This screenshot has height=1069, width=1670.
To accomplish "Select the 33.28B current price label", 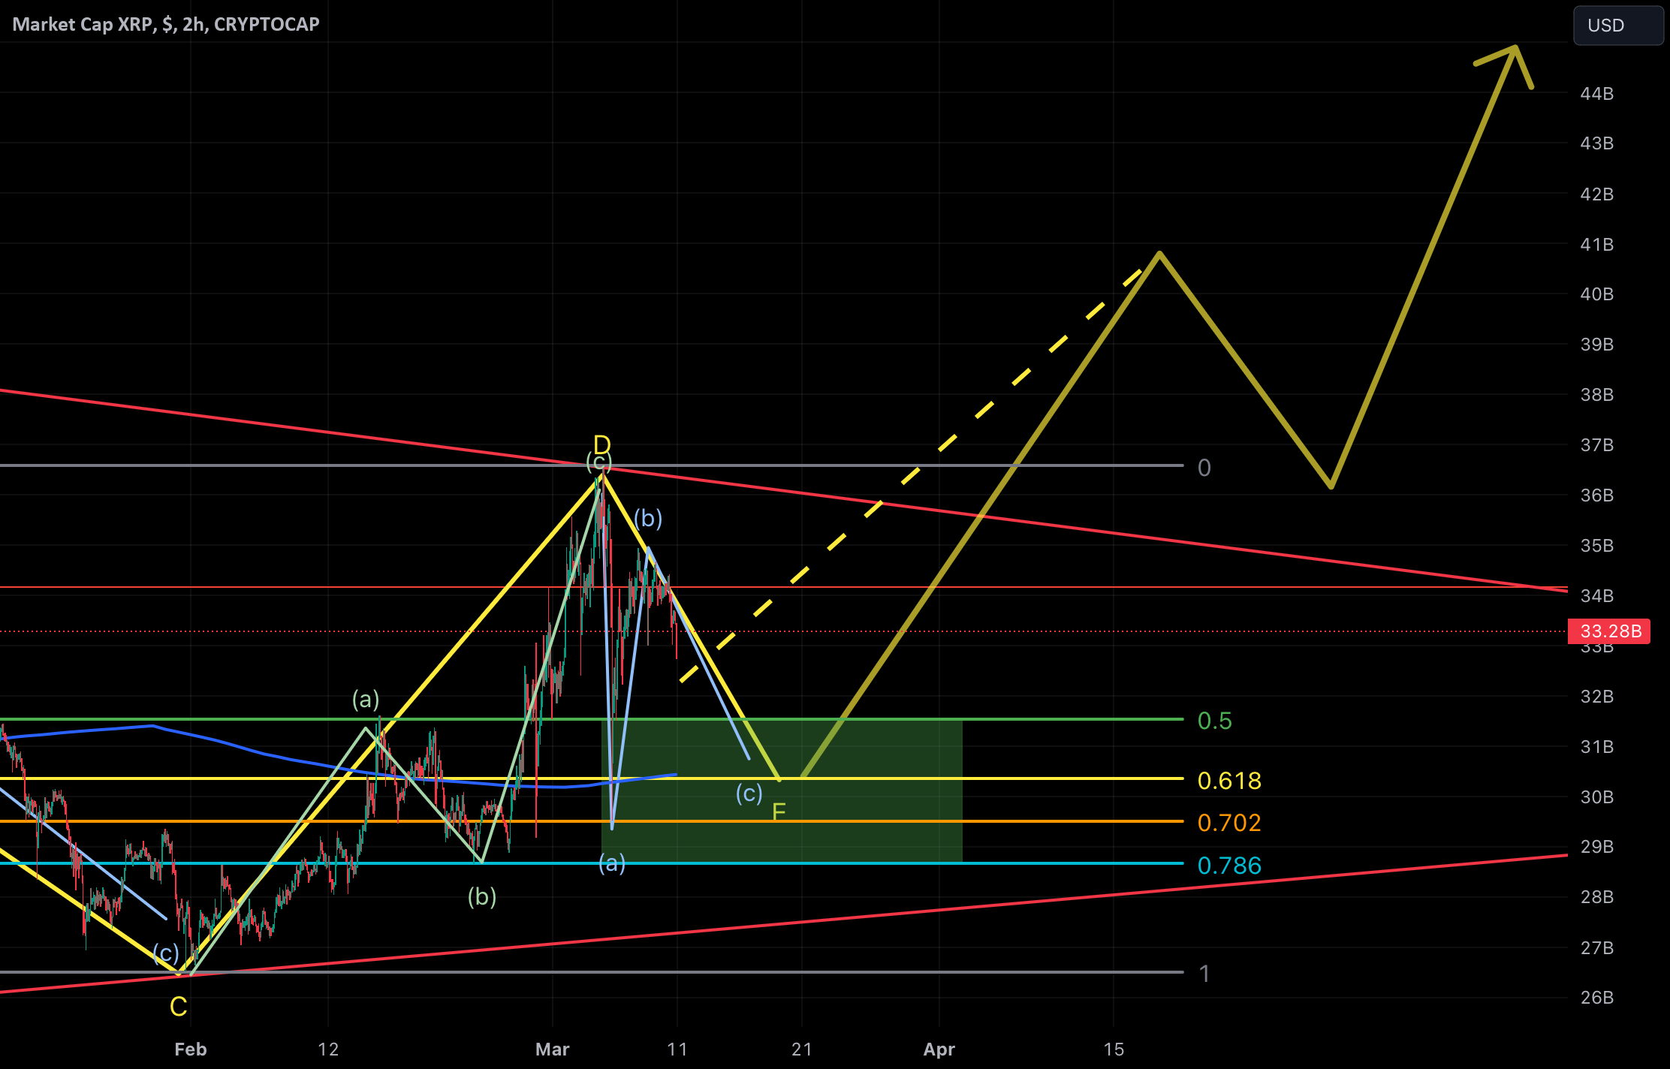I will click(x=1609, y=631).
